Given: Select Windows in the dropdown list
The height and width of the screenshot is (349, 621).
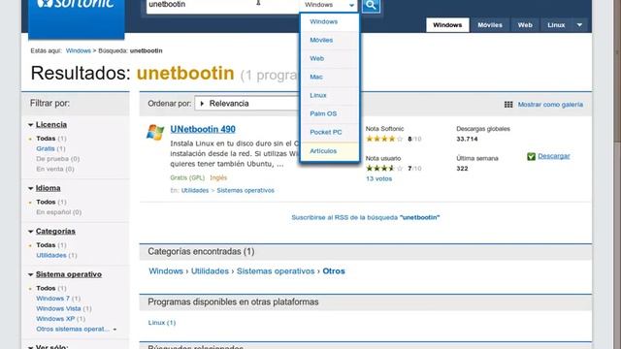Looking at the screenshot, I should 330,21.
